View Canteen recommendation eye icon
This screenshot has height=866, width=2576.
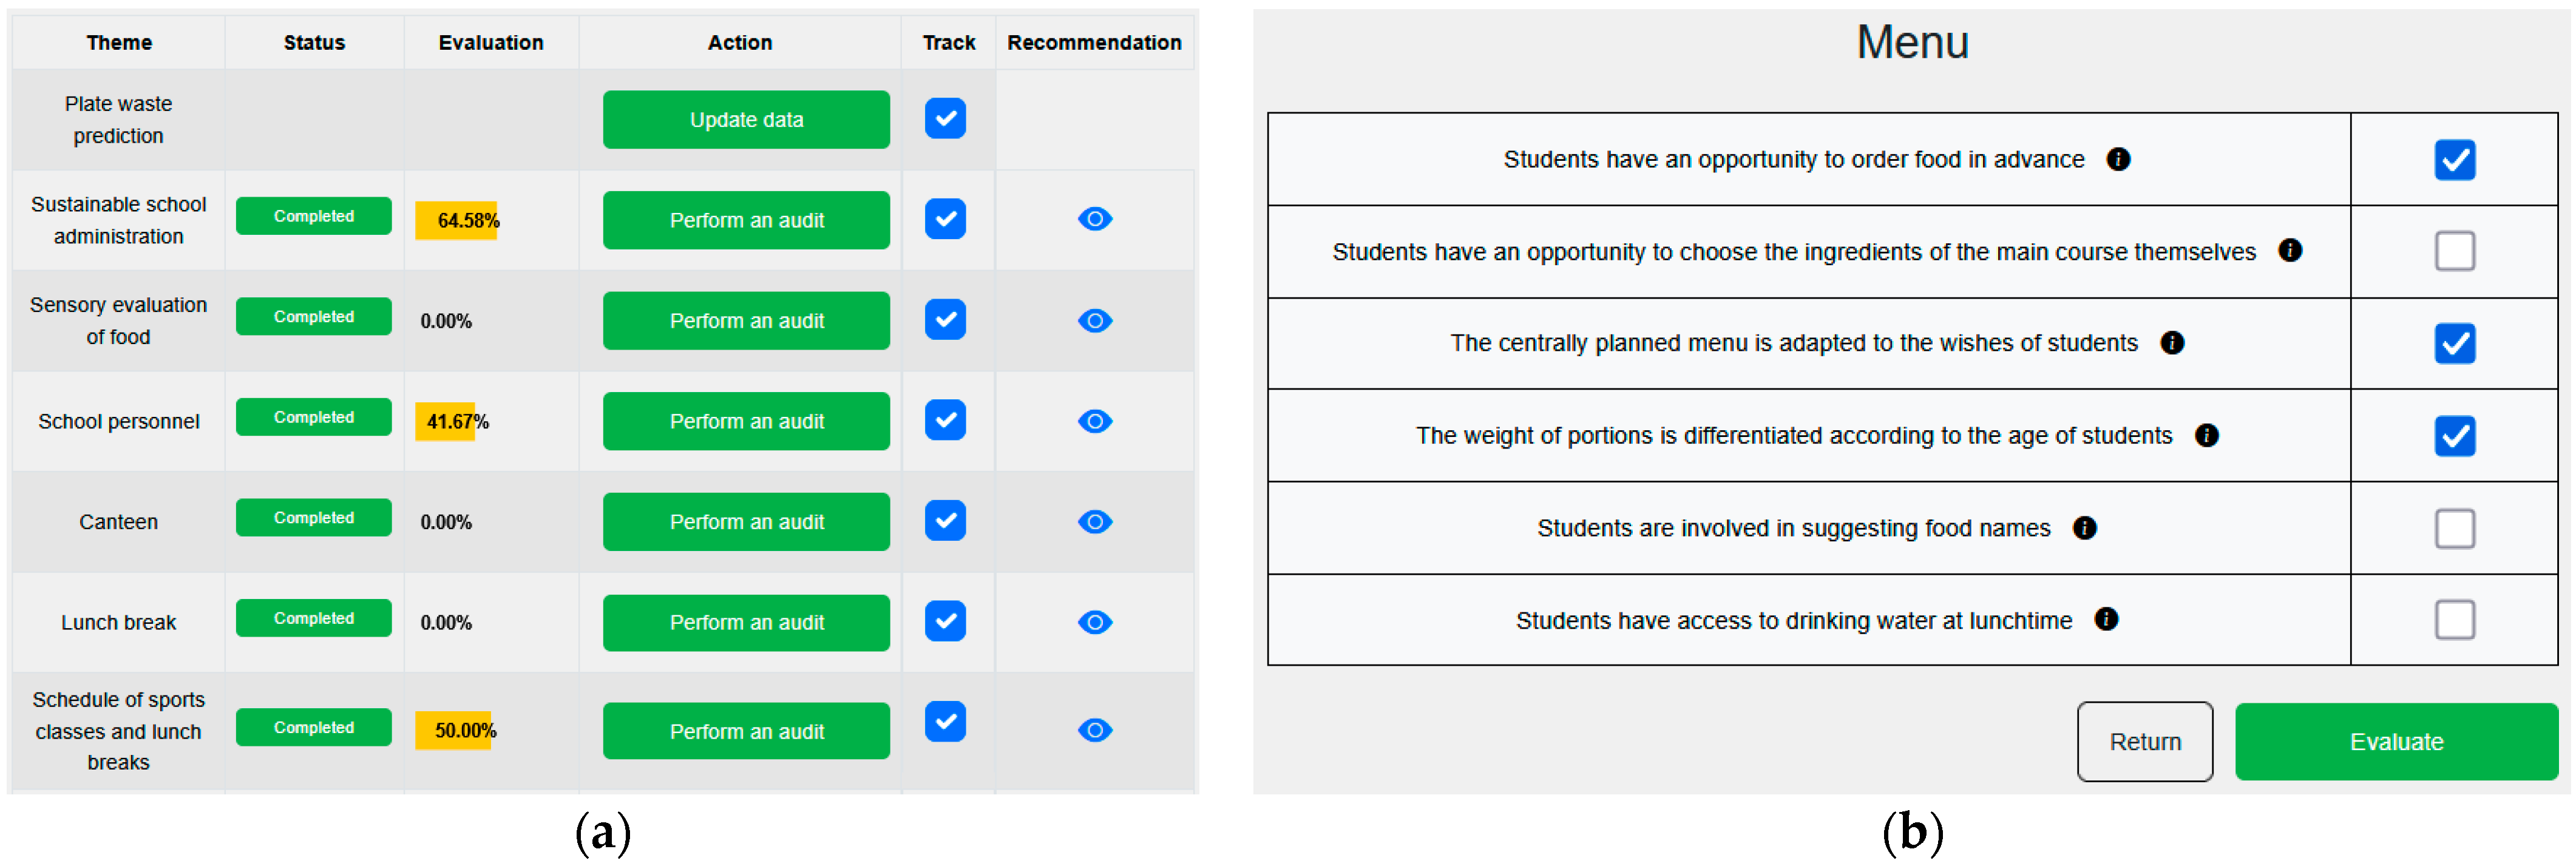(x=1095, y=522)
